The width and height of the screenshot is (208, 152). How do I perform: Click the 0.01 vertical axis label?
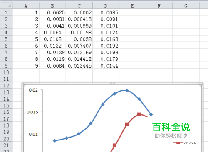tap(33, 134)
